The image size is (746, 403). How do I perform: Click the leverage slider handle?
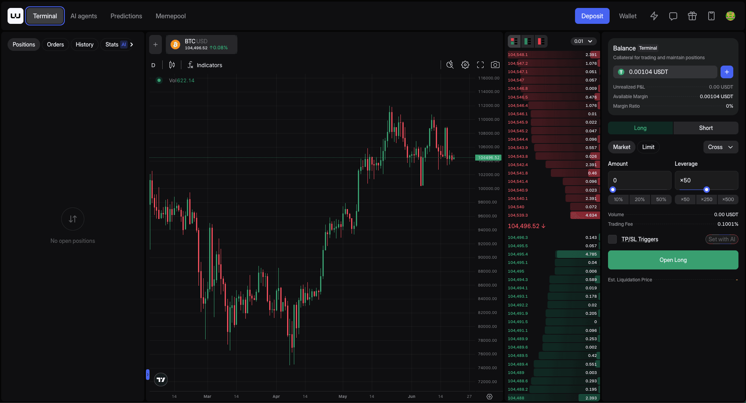(706, 190)
